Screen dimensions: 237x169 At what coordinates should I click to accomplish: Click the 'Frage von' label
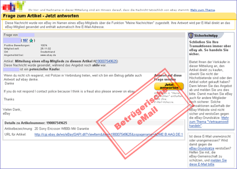11,35
